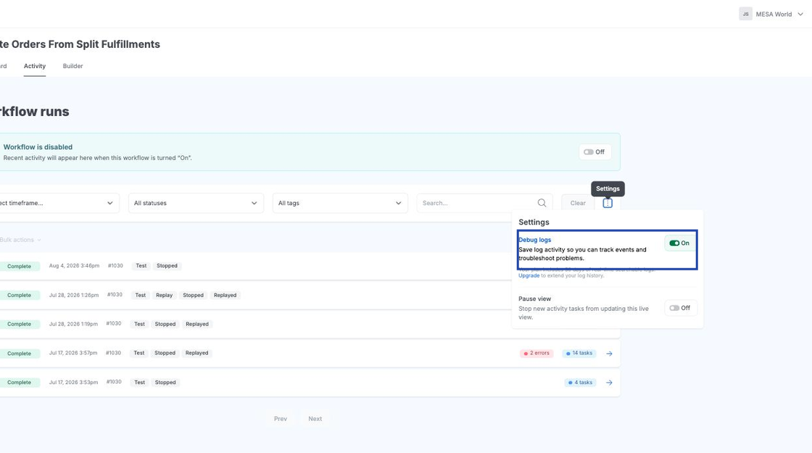This screenshot has height=453, width=812.
Task: Click the Replay tag on Jul 28 1:26pm run
Action: pos(164,295)
